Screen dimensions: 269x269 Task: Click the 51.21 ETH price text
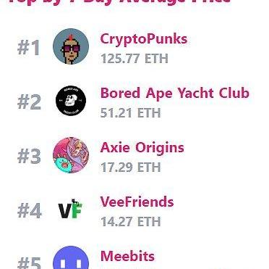pyautogui.click(x=130, y=113)
